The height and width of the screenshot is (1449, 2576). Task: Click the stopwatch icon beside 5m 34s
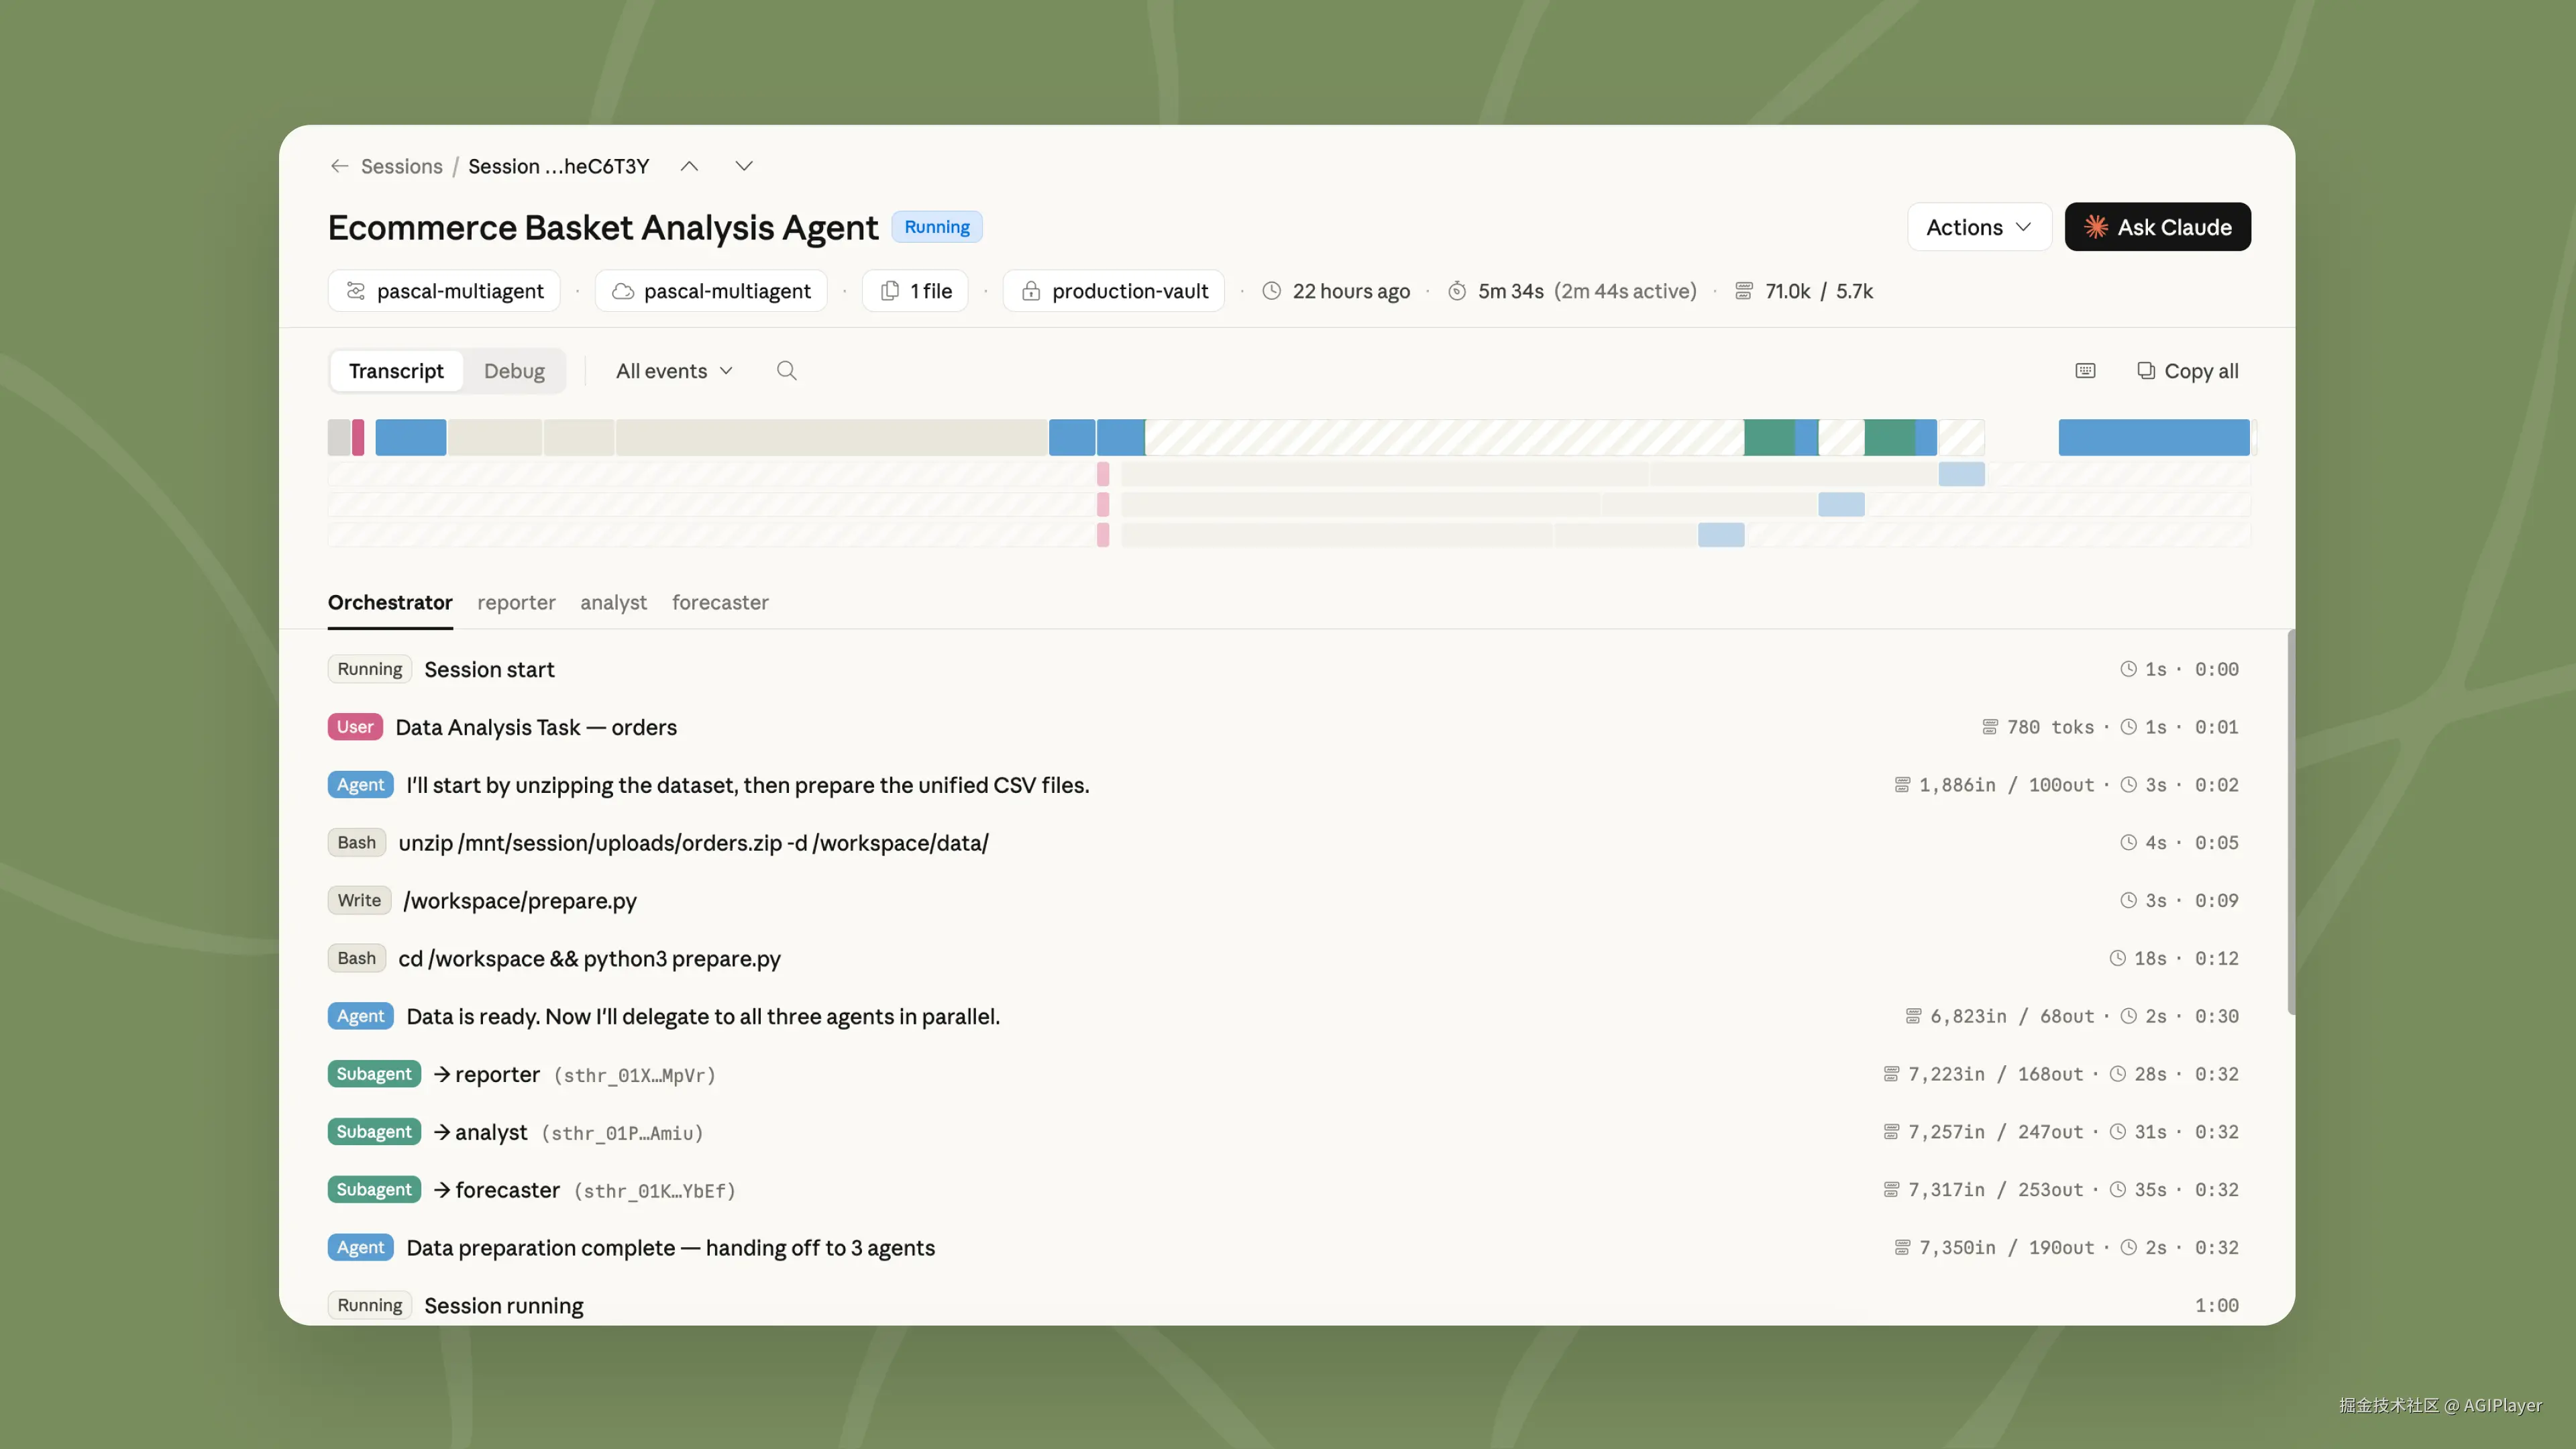[1457, 291]
